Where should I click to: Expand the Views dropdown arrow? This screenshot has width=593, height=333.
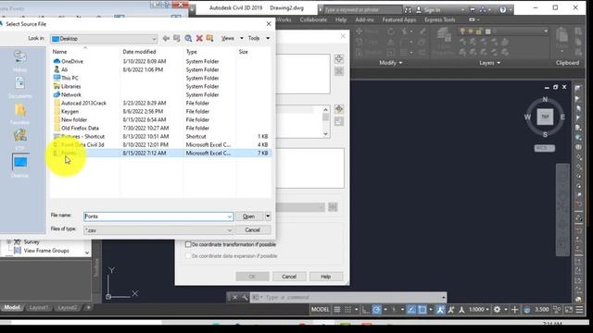tap(242, 38)
